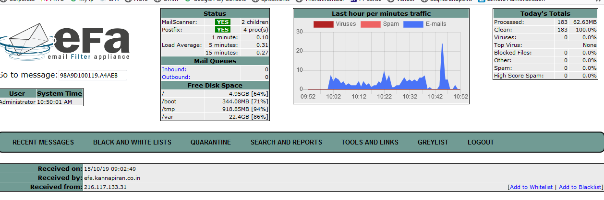The height and width of the screenshot is (200, 604).
Task: Click the Mail Queues header
Action: coord(215,61)
